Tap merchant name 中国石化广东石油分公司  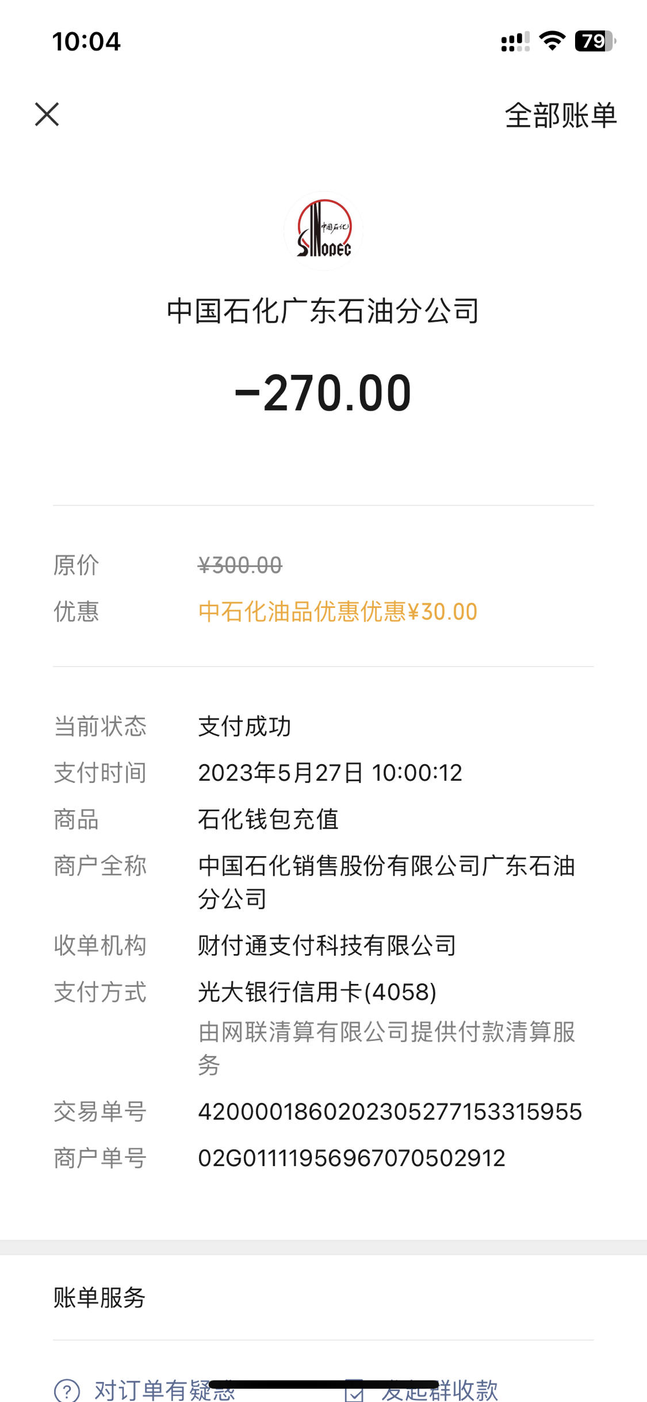pos(323,311)
